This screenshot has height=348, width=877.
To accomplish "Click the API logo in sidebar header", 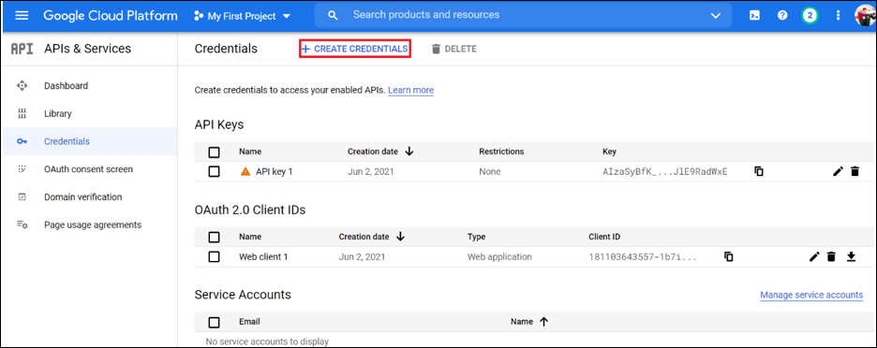I will point(22,49).
